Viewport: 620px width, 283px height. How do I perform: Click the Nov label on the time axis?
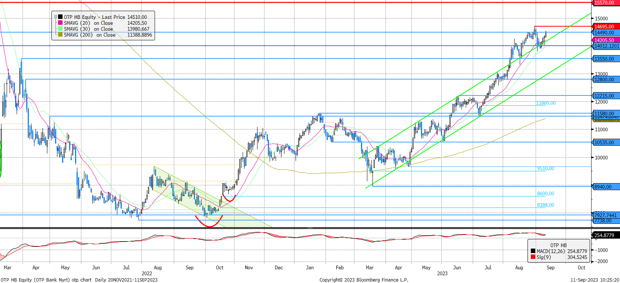click(x=249, y=267)
